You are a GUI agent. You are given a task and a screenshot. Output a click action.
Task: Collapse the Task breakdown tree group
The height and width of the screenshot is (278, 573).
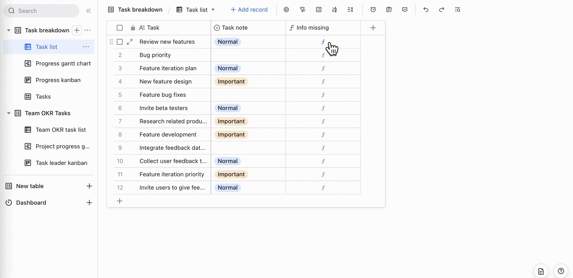pyautogui.click(x=9, y=30)
